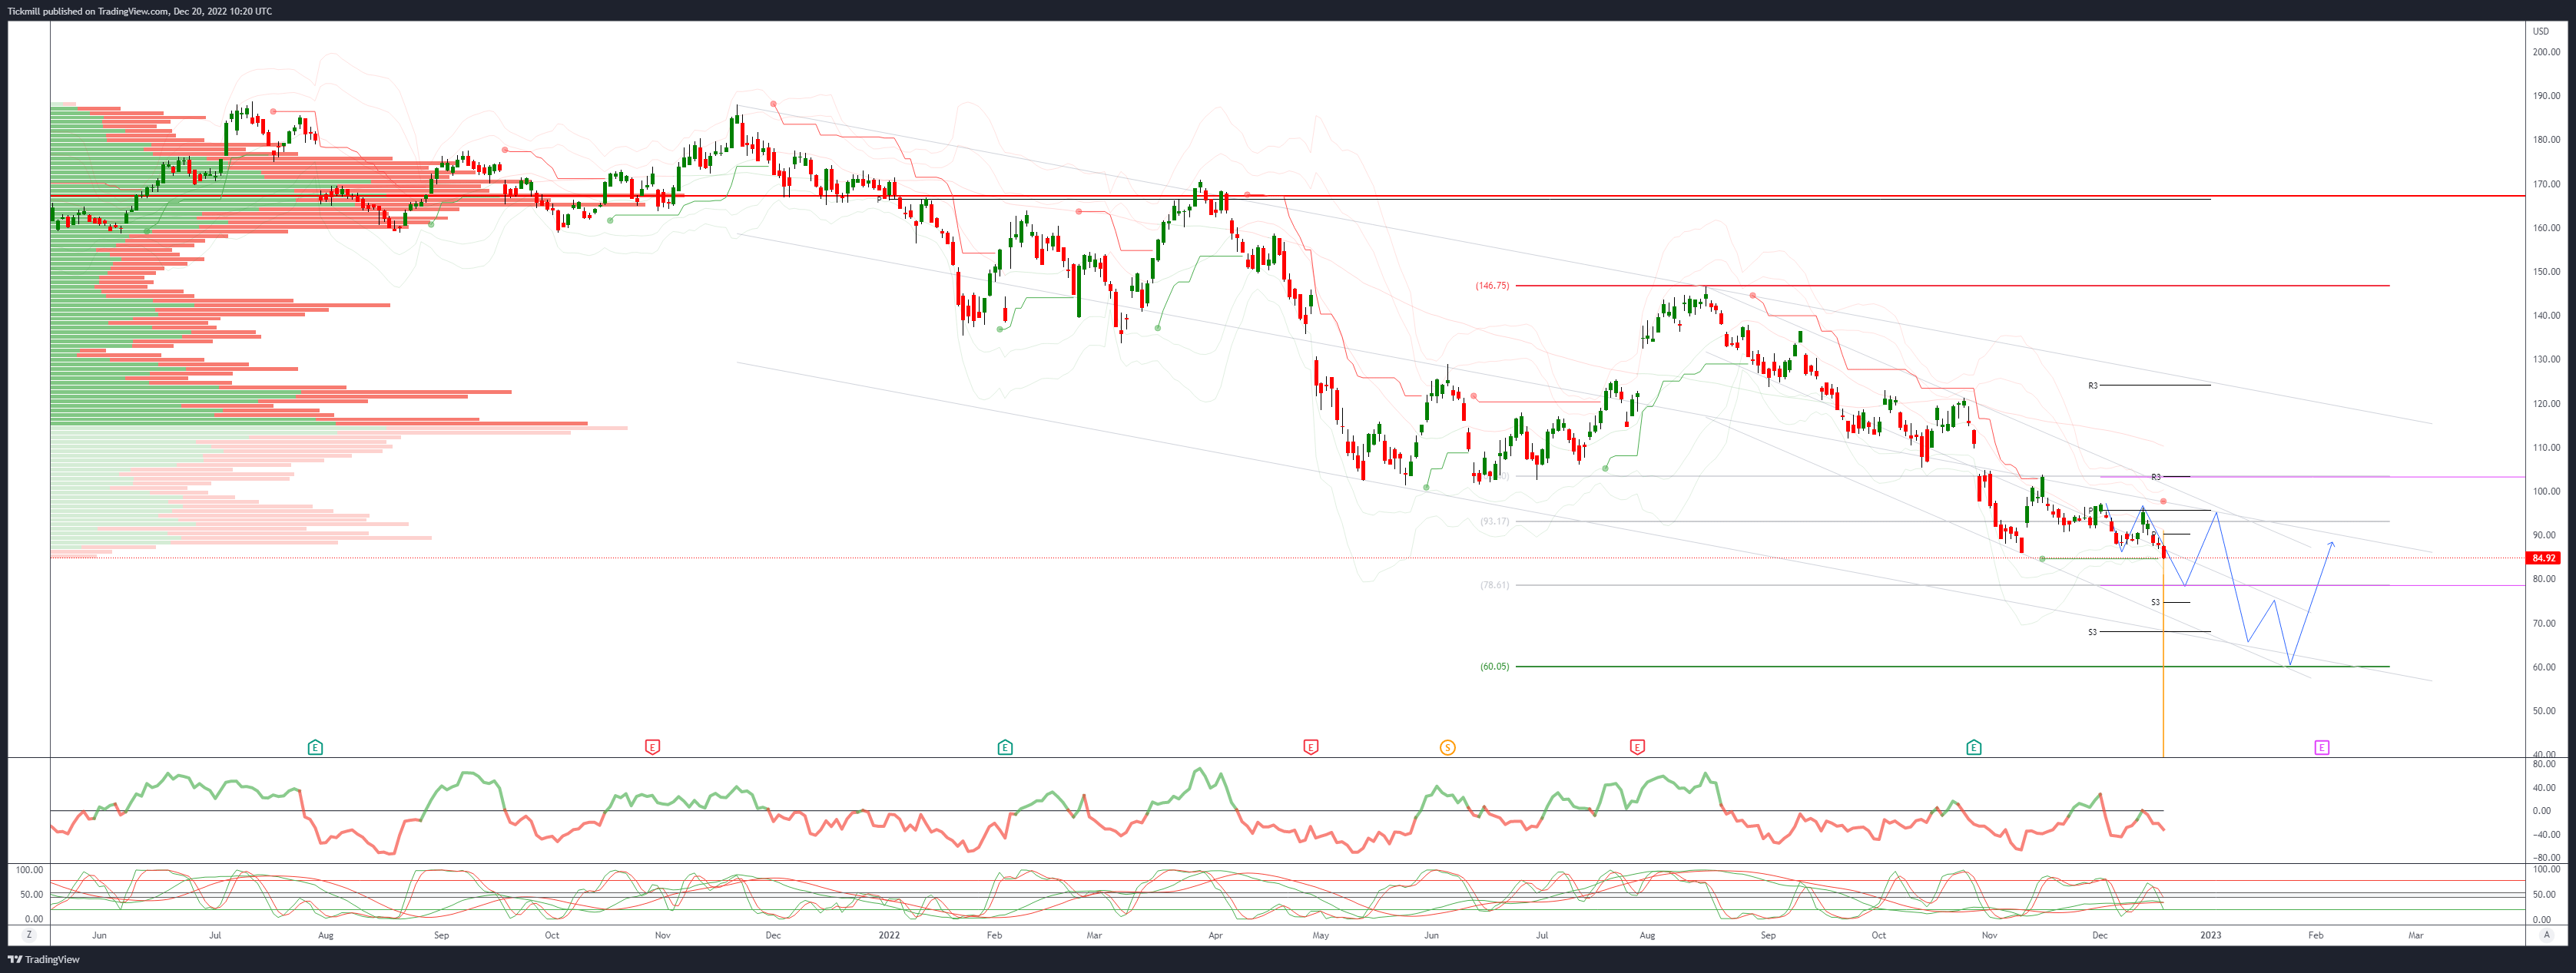Select the (146.75) red resistance level label
This screenshot has height=973, width=2576.
(x=1492, y=286)
